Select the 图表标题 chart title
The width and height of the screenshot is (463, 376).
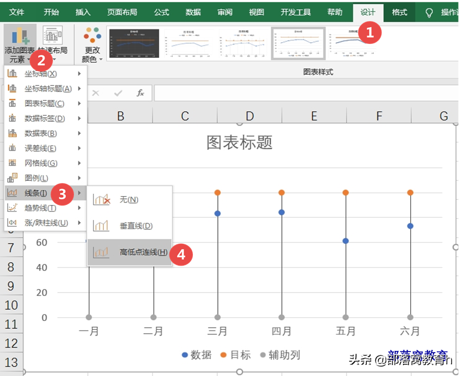pyautogui.click(x=239, y=143)
